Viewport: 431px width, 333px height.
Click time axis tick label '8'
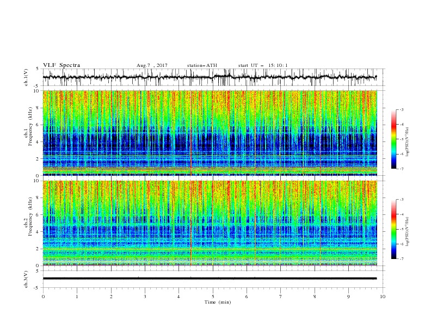click(x=315, y=297)
